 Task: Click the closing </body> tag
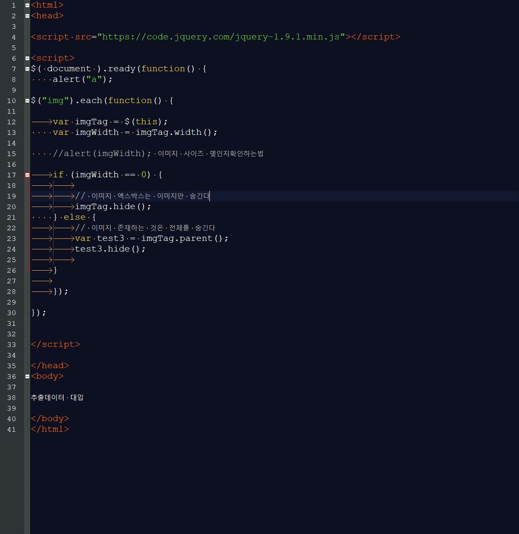[x=50, y=419]
